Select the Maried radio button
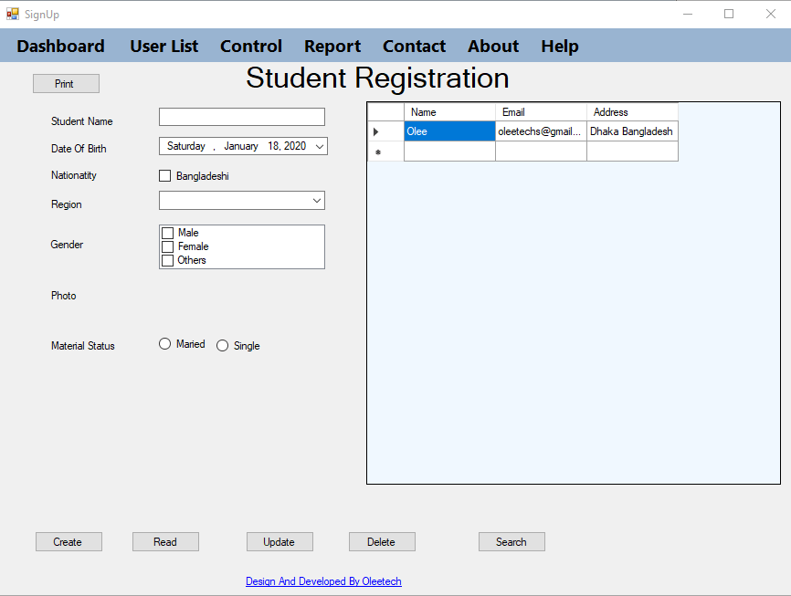Screen dimensions: 791x596 coord(165,344)
